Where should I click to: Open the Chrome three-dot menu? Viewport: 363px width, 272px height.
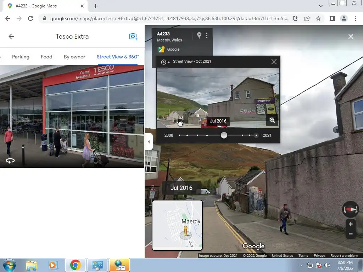click(355, 18)
